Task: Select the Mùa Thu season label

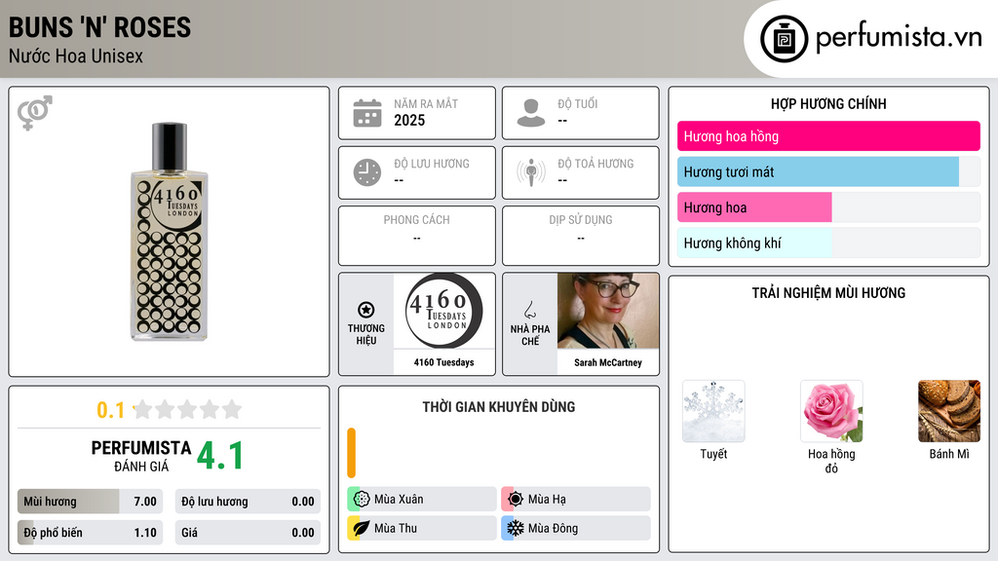Action: (396, 528)
